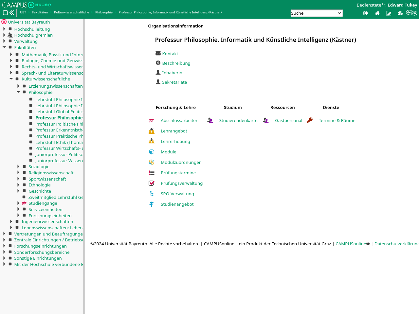Screen dimensions: 419x314
Task: Click the Beschreibung info icon
Action: pos(158,63)
